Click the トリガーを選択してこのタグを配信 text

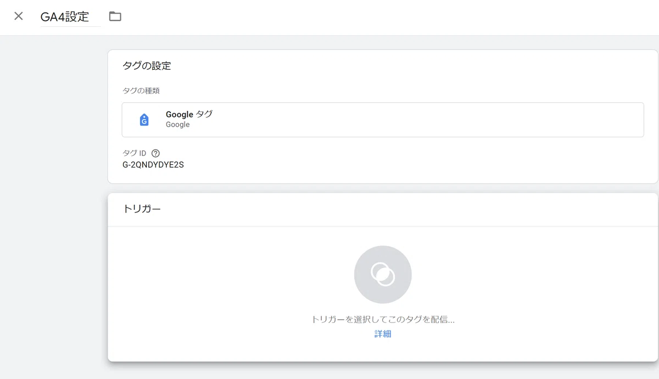point(383,319)
